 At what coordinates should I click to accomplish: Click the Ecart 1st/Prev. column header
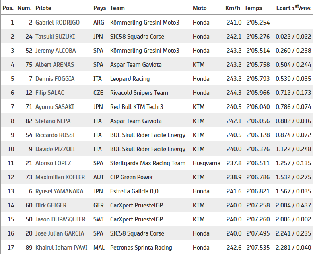[x=293, y=8]
